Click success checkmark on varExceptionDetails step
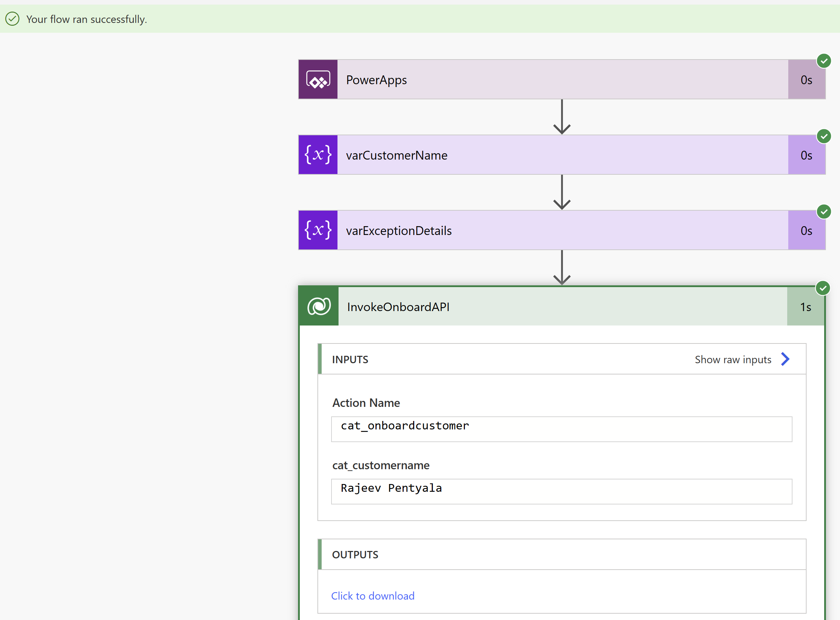The image size is (840, 620). coord(823,212)
